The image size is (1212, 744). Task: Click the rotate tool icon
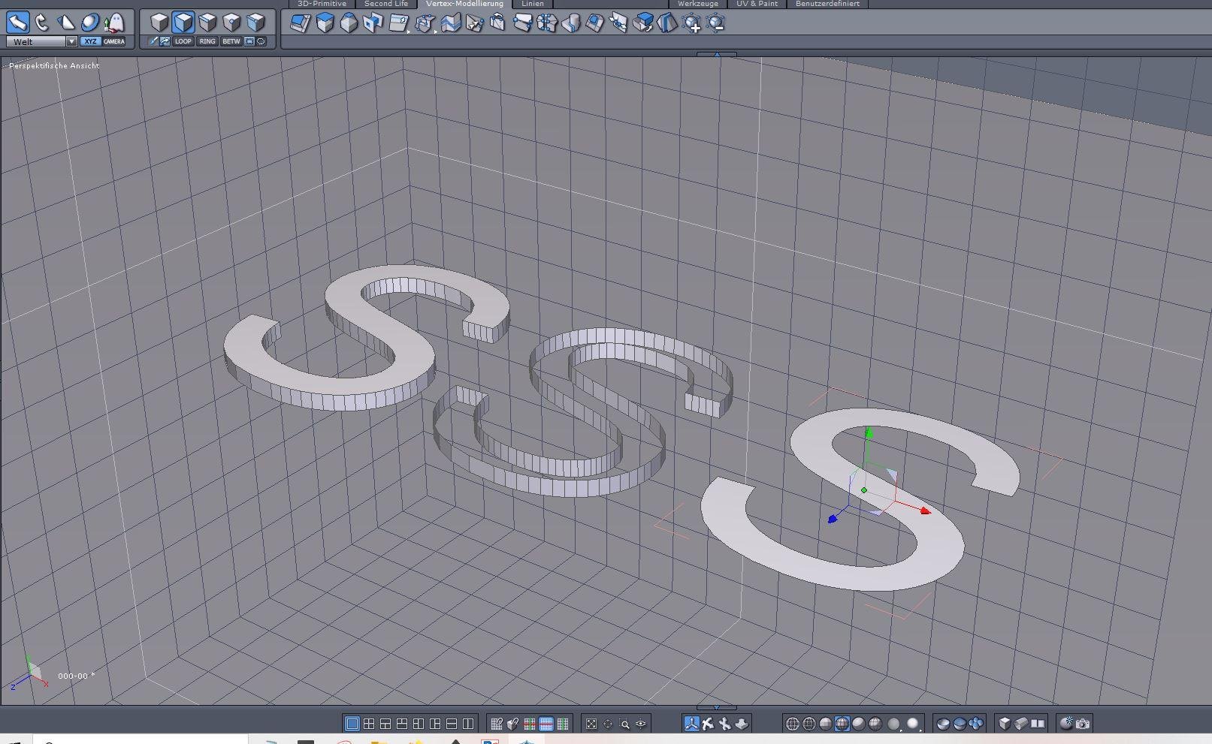(x=42, y=23)
